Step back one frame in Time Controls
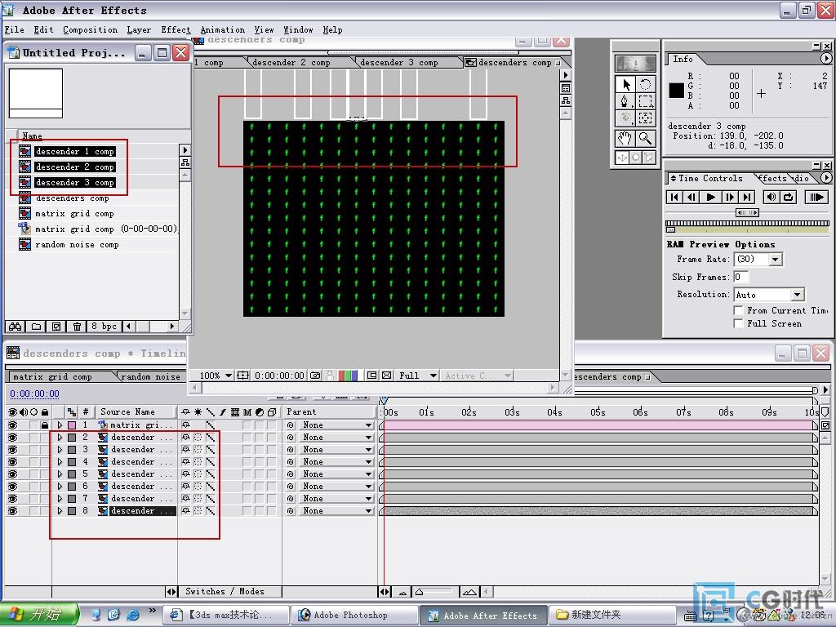This screenshot has width=836, height=627. click(692, 197)
